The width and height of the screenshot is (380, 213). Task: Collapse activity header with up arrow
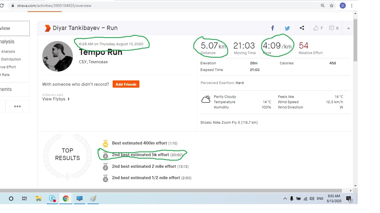348,28
